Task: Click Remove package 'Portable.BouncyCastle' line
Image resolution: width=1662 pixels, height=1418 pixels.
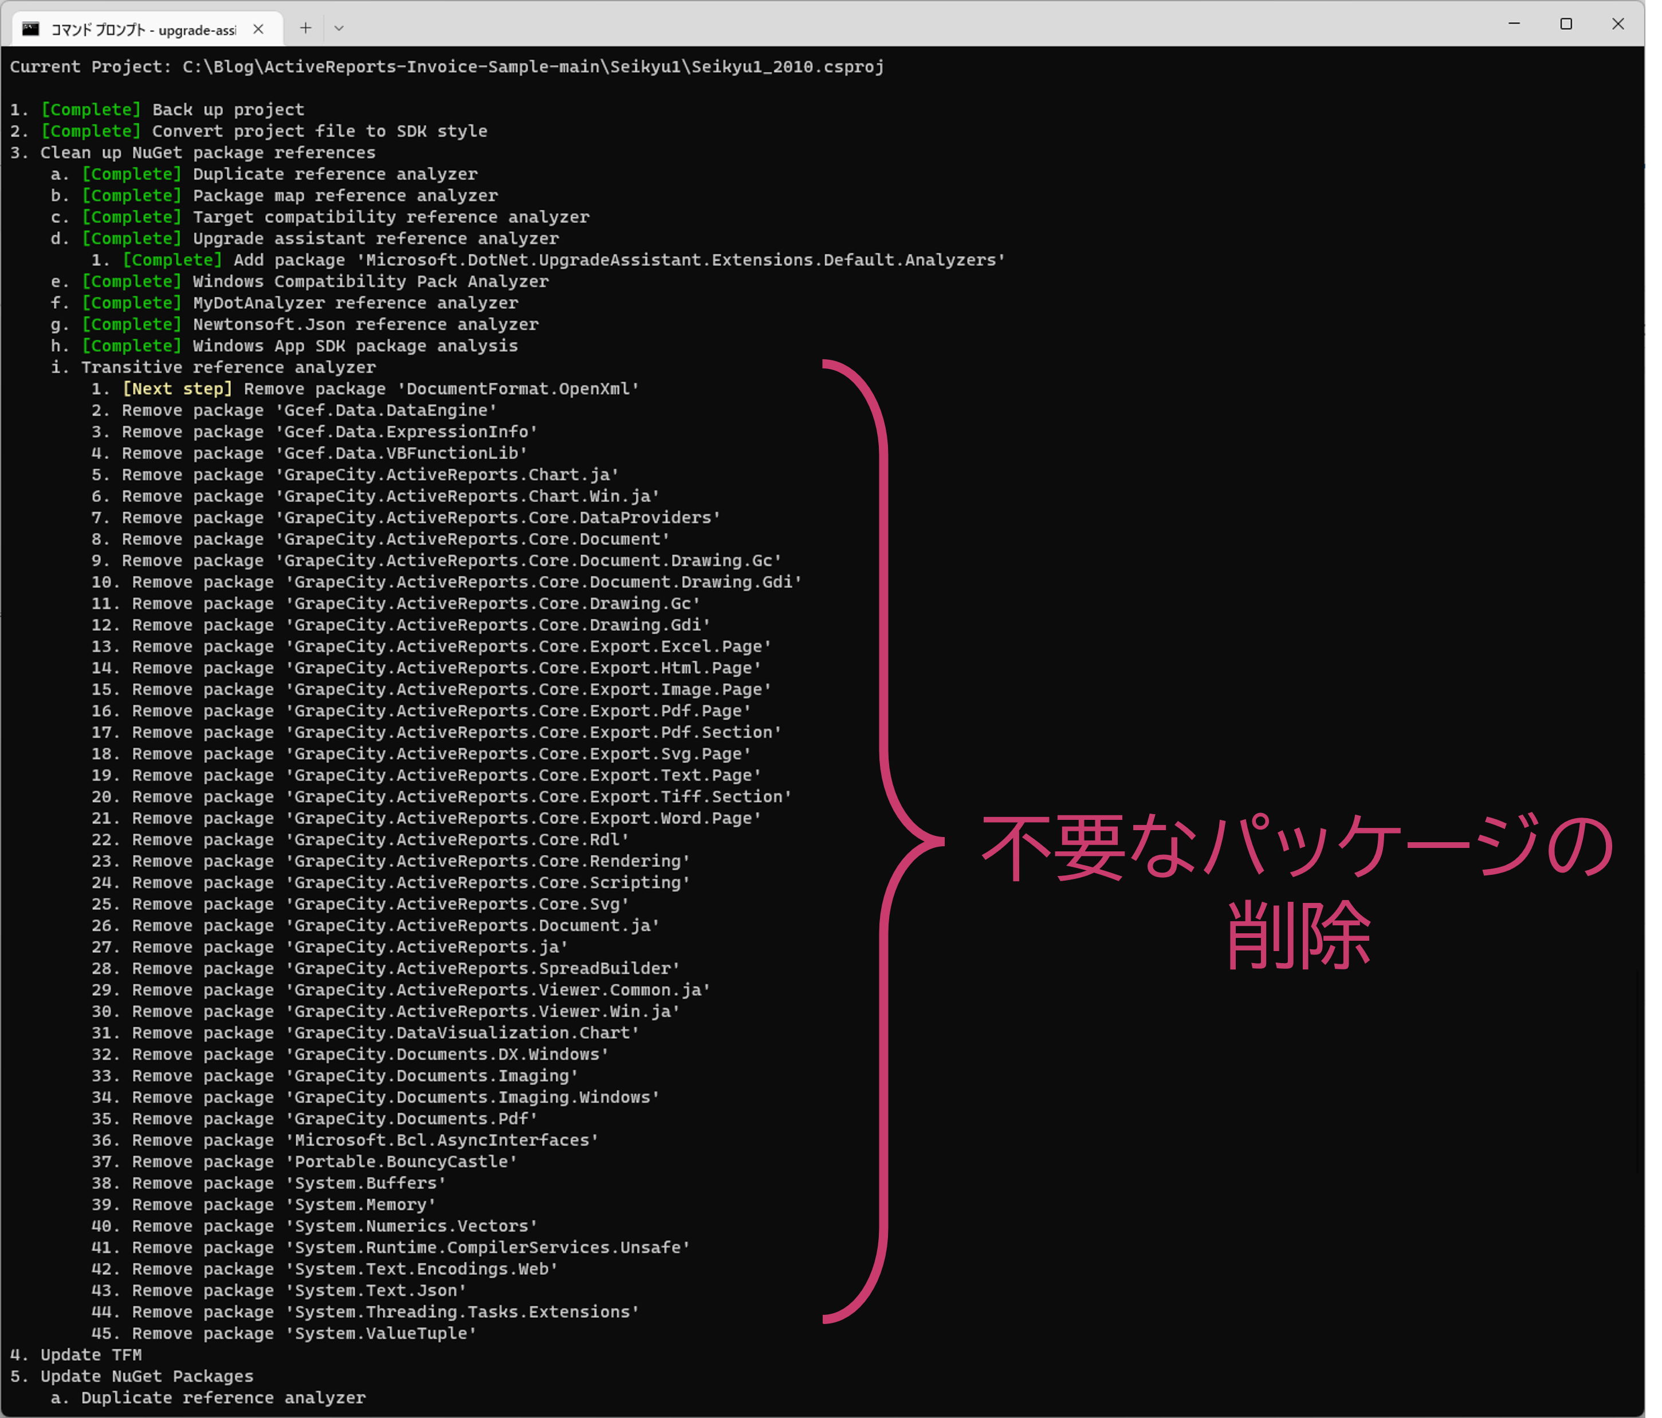Action: pos(304,1162)
